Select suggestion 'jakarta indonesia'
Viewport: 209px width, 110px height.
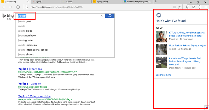click(65, 45)
